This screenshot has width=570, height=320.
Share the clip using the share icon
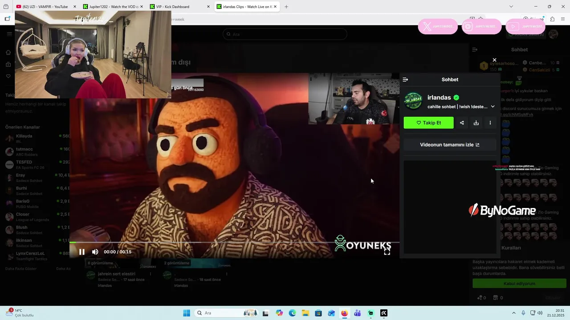pyautogui.click(x=462, y=123)
